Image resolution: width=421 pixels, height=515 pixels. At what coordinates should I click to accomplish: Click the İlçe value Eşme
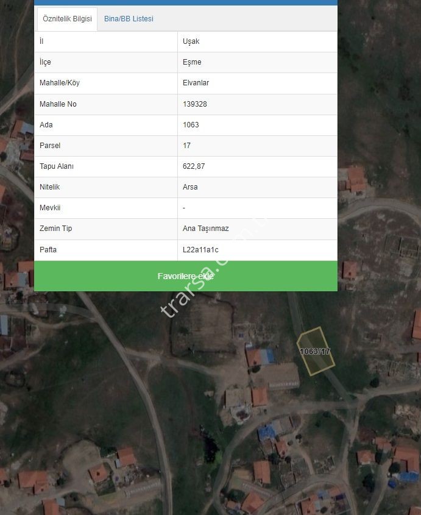[192, 62]
